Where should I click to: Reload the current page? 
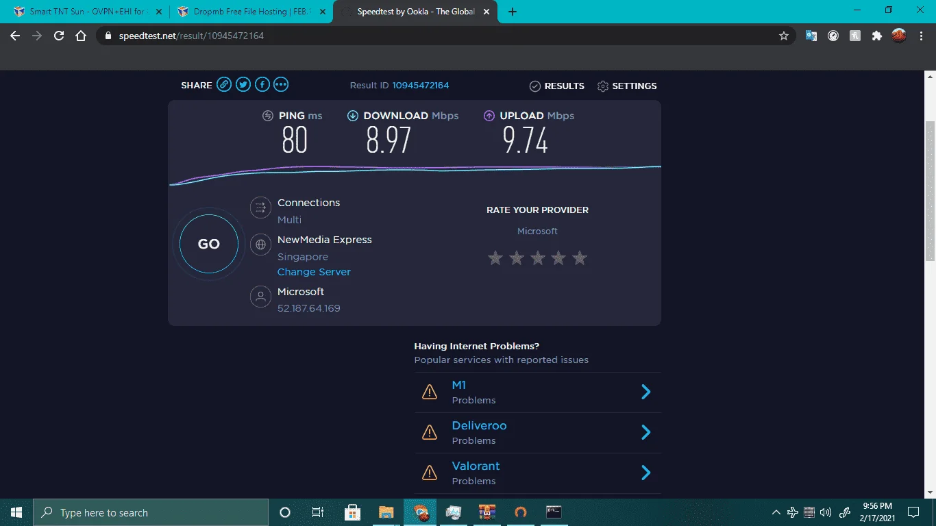pos(59,36)
